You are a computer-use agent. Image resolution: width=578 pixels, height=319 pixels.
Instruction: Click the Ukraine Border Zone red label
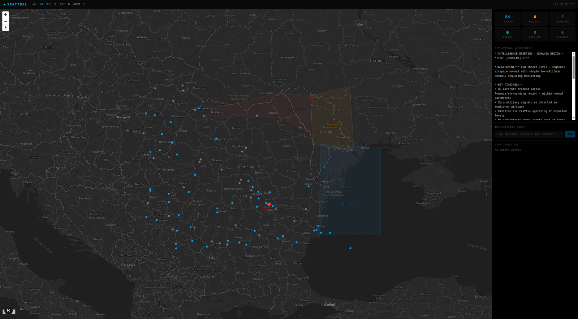coord(296,109)
